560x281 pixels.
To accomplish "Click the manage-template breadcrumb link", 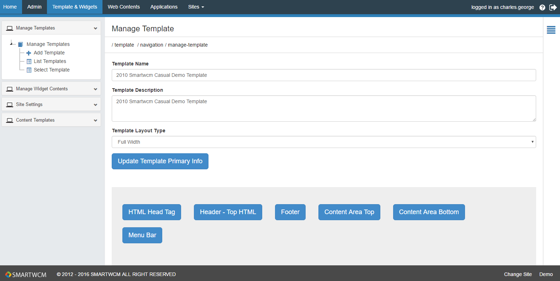I will click(188, 45).
